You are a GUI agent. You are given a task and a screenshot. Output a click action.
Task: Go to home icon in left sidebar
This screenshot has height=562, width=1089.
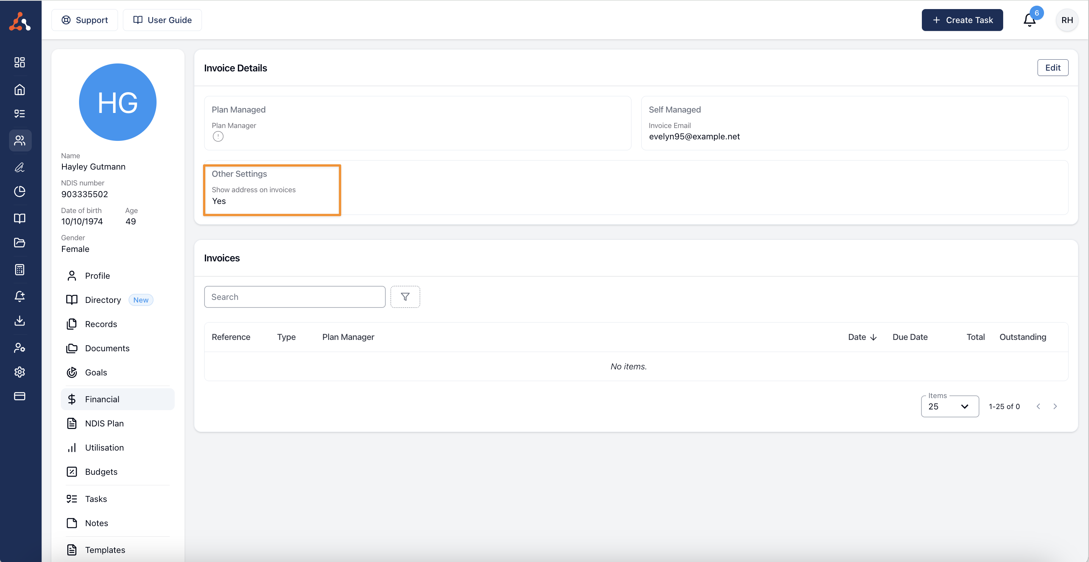[19, 90]
